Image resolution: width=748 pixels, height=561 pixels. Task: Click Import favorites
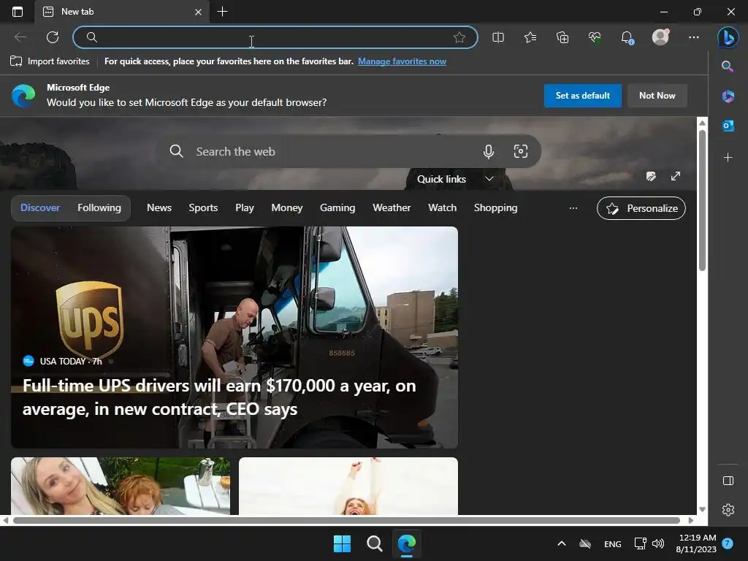pyautogui.click(x=50, y=61)
